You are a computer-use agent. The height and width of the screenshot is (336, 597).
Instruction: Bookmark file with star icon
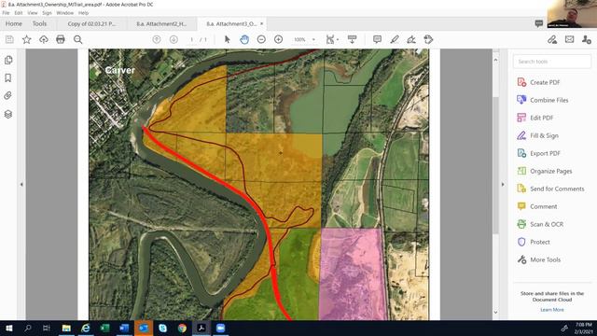[27, 39]
